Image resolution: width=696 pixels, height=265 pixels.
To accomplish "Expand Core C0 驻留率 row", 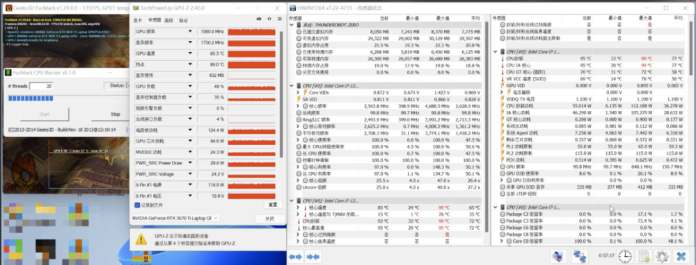I will click(x=502, y=241).
